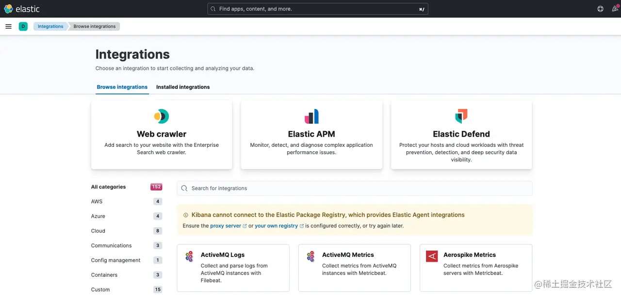Viewport: 621px width, 298px height.
Task: Switch to Installed integrations tab
Action: [183, 87]
